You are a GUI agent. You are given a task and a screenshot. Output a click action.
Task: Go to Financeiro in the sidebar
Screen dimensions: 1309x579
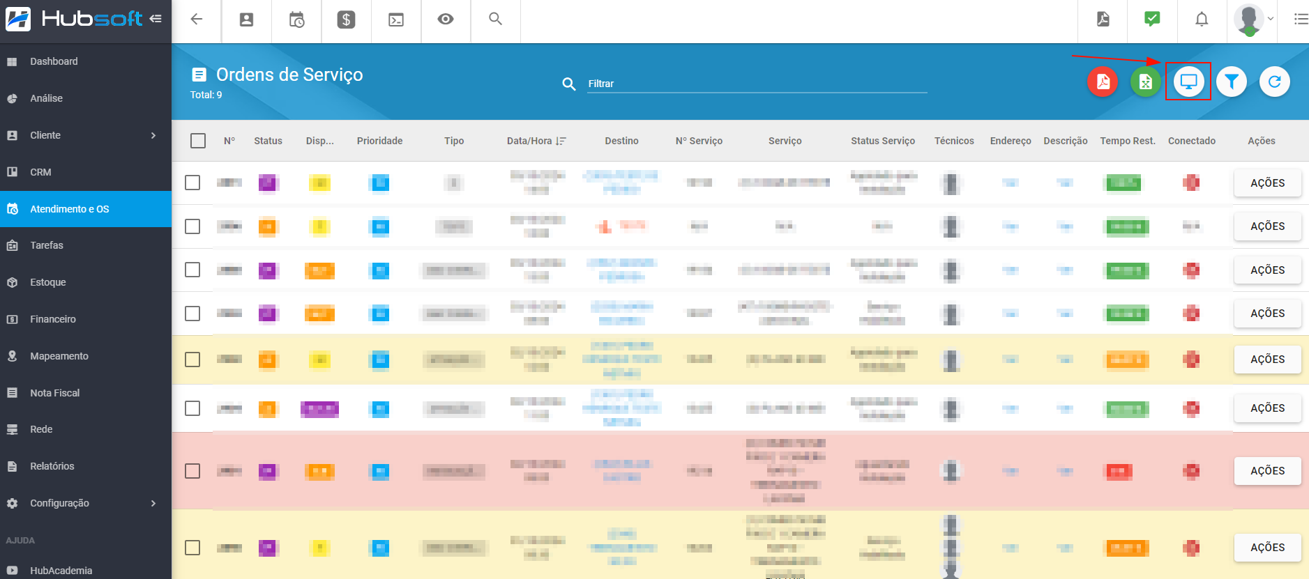53,319
